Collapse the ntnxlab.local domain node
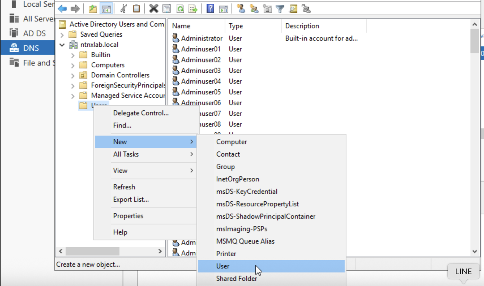The width and height of the screenshot is (484, 286). point(62,45)
